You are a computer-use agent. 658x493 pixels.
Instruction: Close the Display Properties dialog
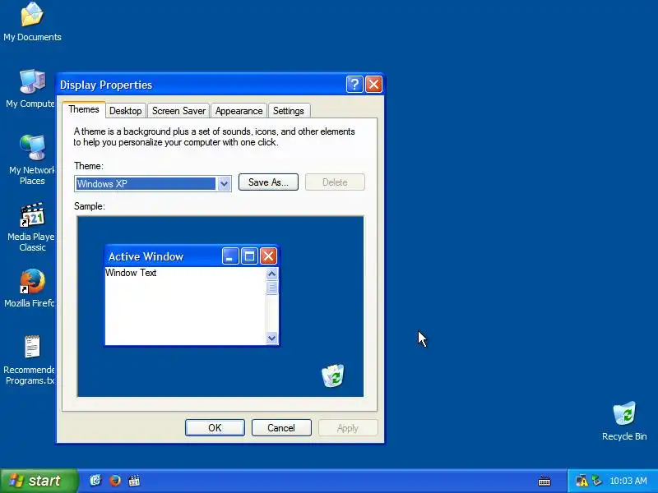373,85
